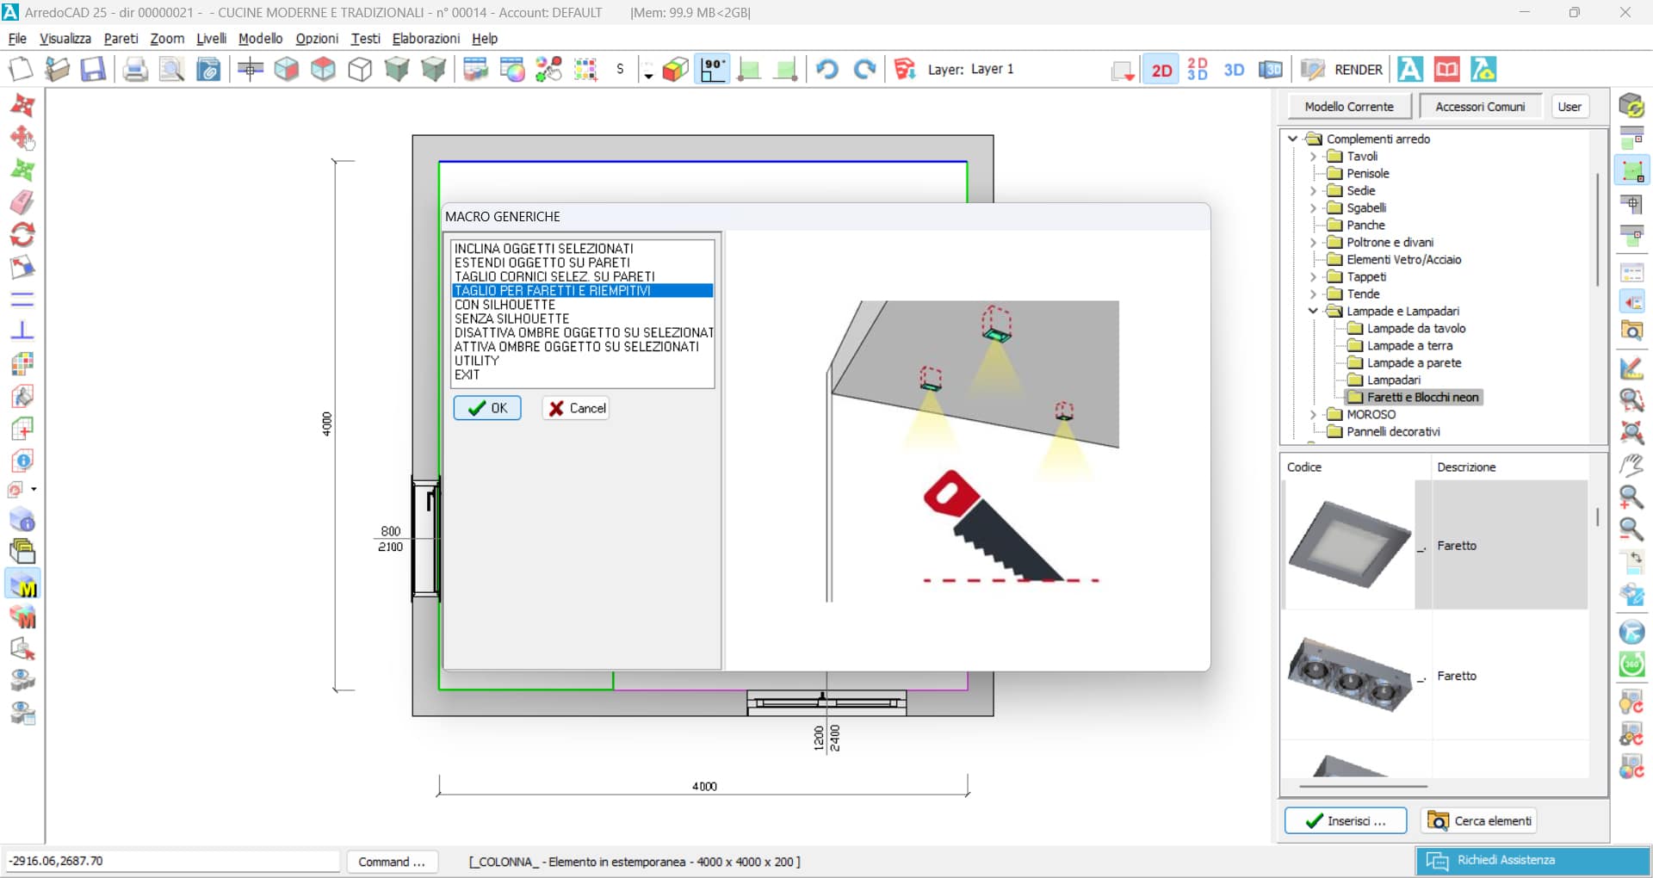Screen dimensions: 1653x878
Task: Open the Layer manager icon beside 'Layer:'
Action: (x=904, y=69)
